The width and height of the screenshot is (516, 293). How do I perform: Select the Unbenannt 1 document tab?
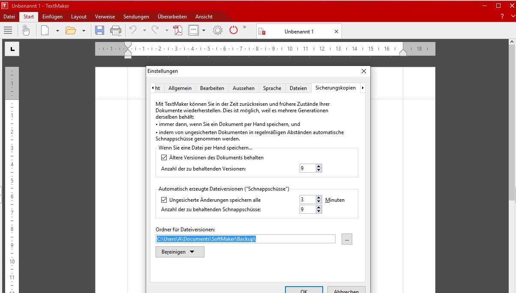[299, 31]
